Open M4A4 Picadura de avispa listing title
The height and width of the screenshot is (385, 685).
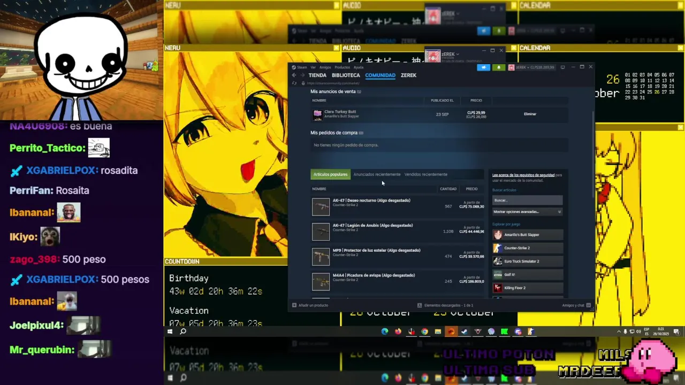click(x=374, y=275)
